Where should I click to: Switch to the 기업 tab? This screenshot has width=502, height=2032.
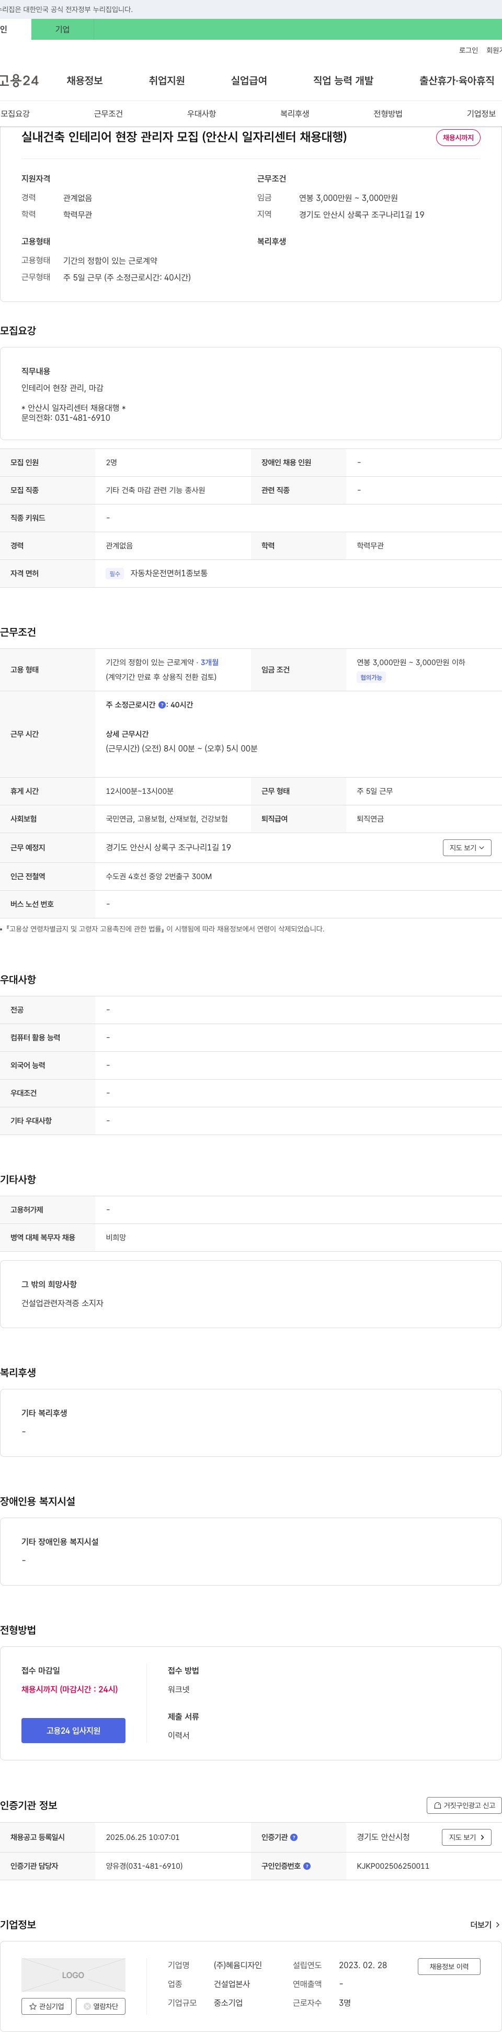(62, 29)
